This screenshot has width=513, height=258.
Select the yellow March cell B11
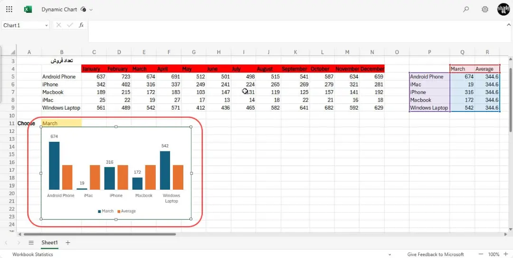[61, 123]
